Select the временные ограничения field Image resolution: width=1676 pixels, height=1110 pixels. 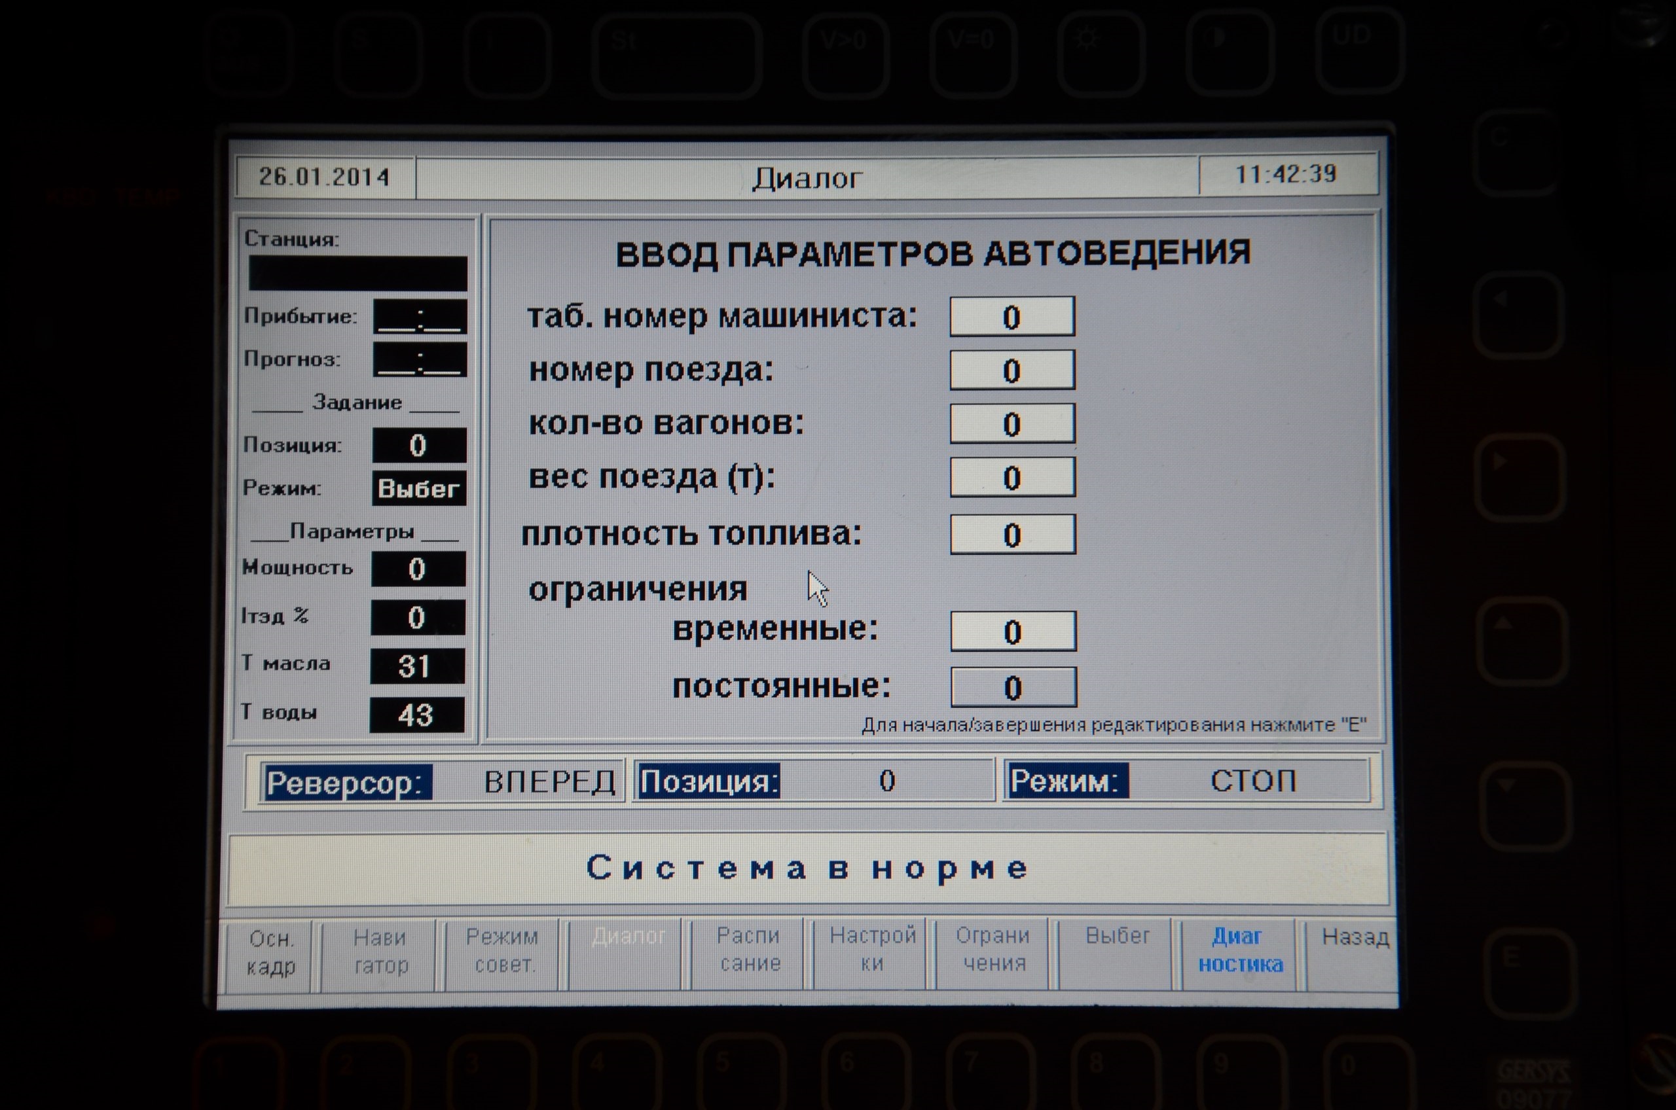[x=1013, y=632]
